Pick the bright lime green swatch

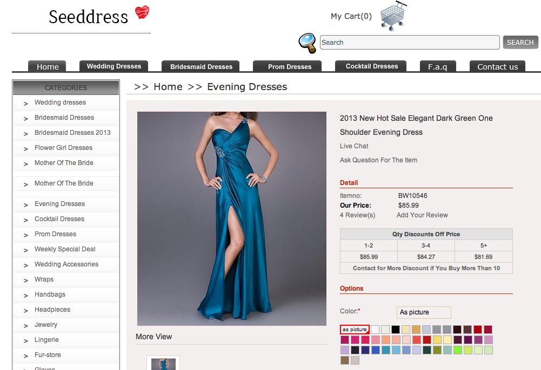458,350
